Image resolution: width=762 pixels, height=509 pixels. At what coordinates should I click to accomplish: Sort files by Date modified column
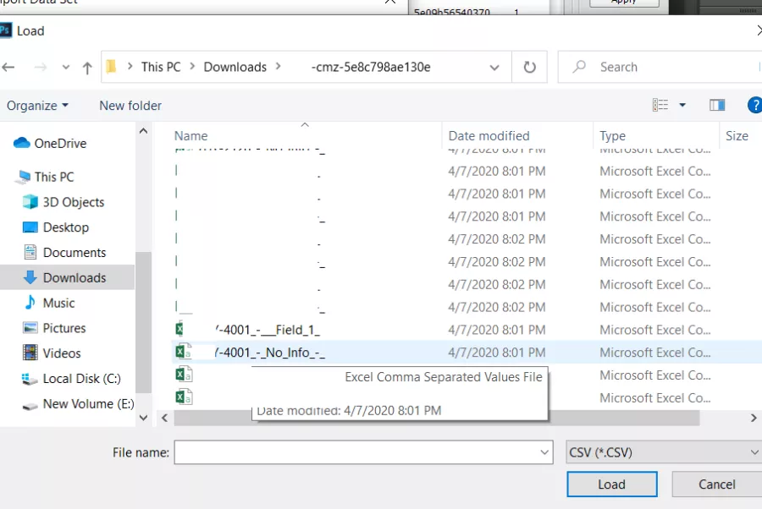click(489, 135)
